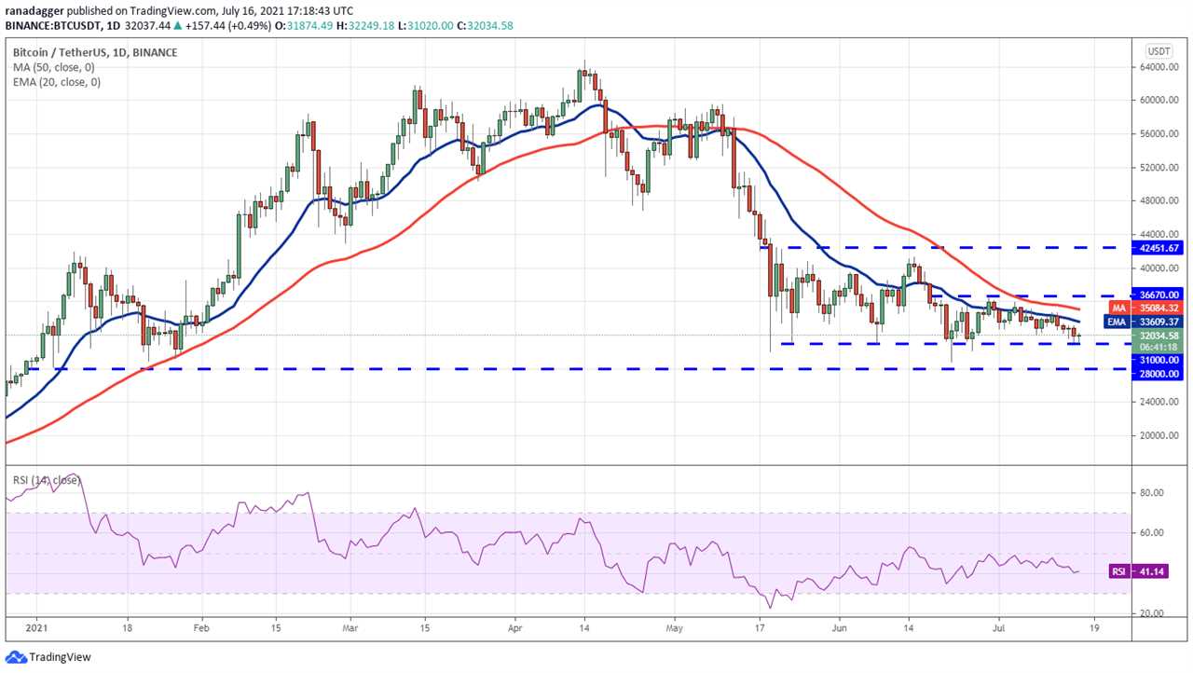Click the 'Feb' time axis label
This screenshot has height=673, width=1193.
coord(201,629)
